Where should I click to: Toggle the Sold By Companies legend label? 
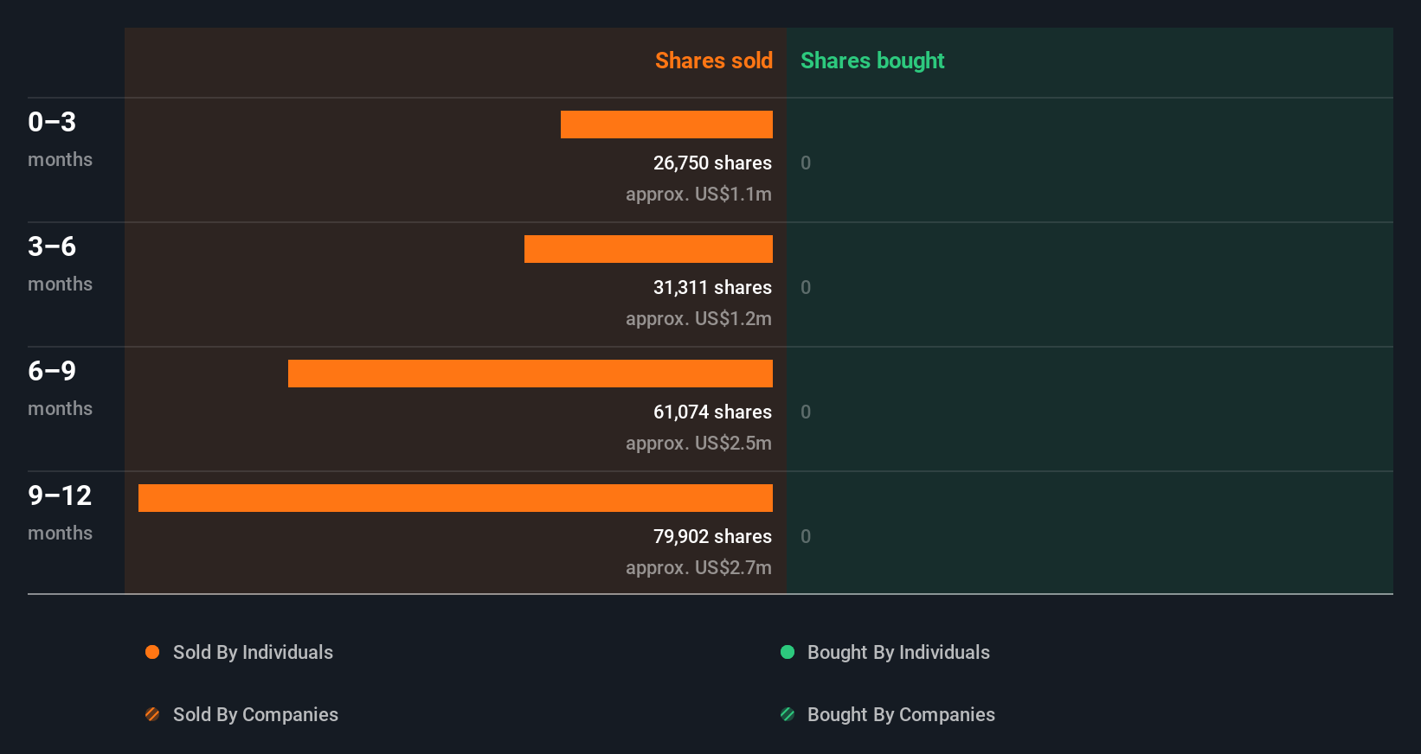(255, 714)
